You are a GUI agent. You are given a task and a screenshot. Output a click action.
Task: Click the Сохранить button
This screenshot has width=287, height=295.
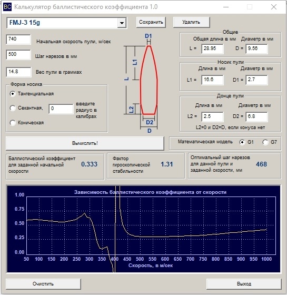151,22
